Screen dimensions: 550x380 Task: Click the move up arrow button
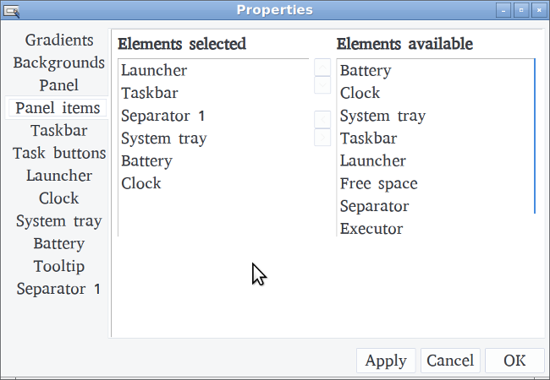(322, 68)
